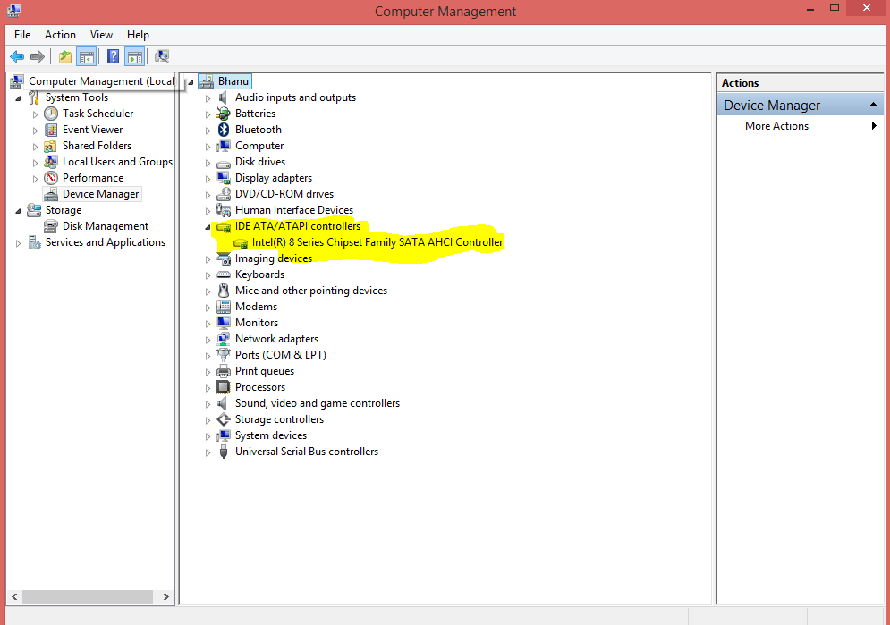This screenshot has width=890, height=625.
Task: Expand the Keyboards node
Action: coord(208,275)
